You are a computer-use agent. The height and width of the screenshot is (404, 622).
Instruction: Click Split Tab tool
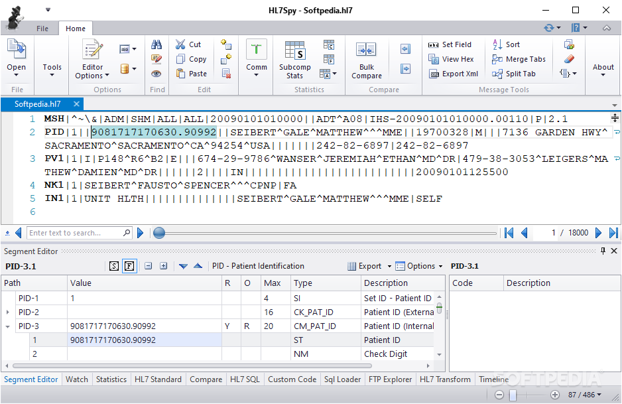point(514,74)
